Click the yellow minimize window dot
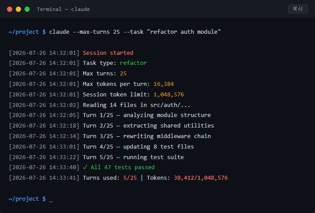Viewport: 315px width, 213px height. tap(18, 9)
